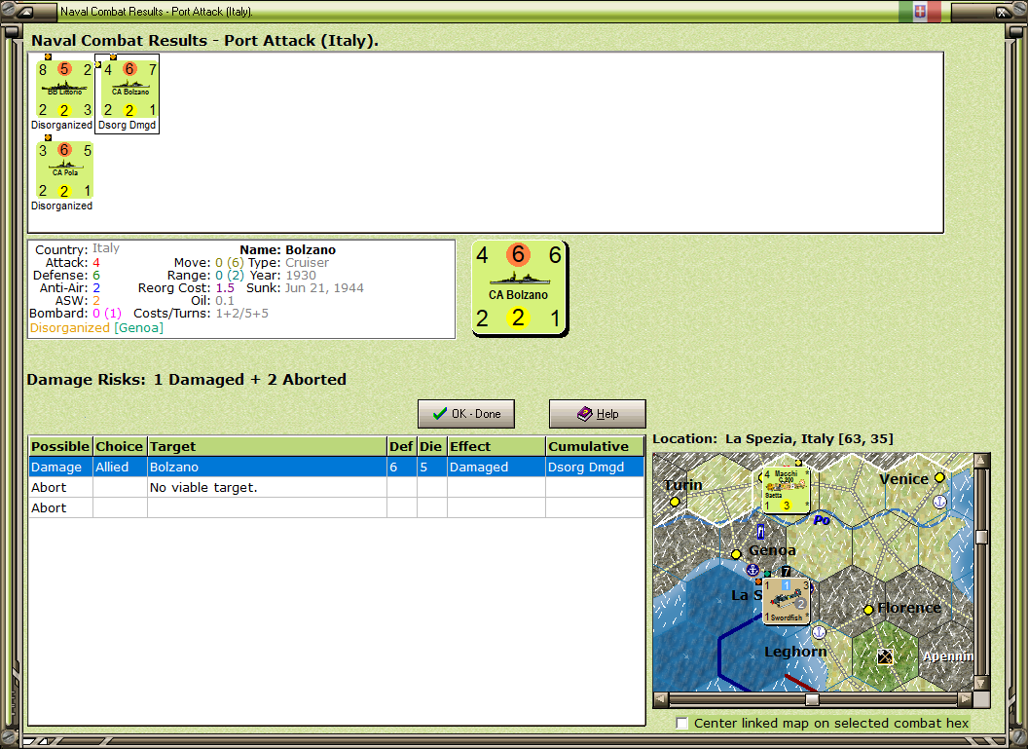Viewport: 1028px width, 749px height.
Task: Click the Genoa city marker
Action: coord(736,554)
